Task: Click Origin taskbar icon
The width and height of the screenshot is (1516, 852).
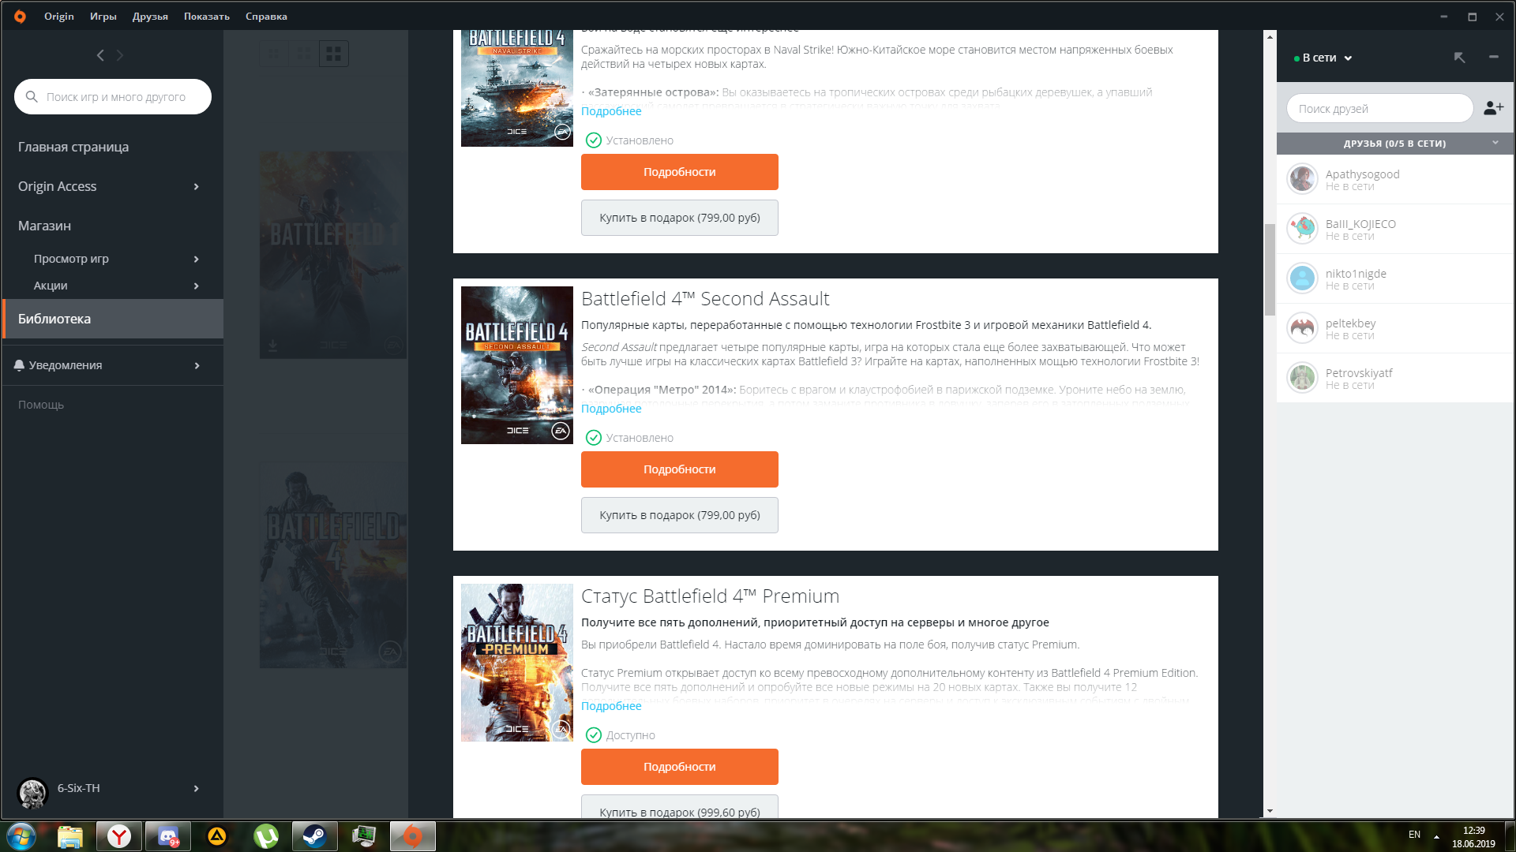Action: coord(413,836)
